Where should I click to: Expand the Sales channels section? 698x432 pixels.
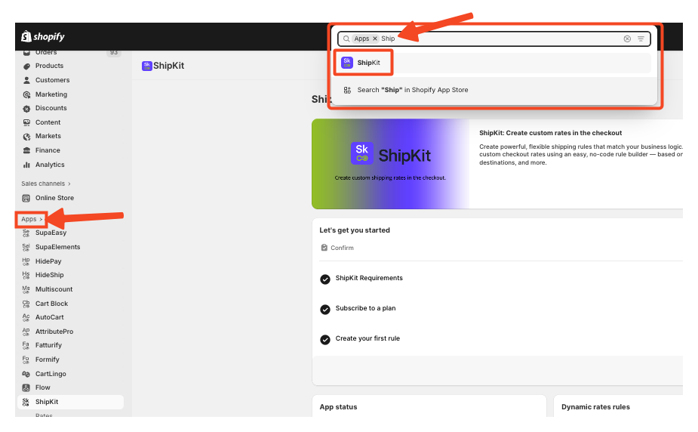[45, 184]
